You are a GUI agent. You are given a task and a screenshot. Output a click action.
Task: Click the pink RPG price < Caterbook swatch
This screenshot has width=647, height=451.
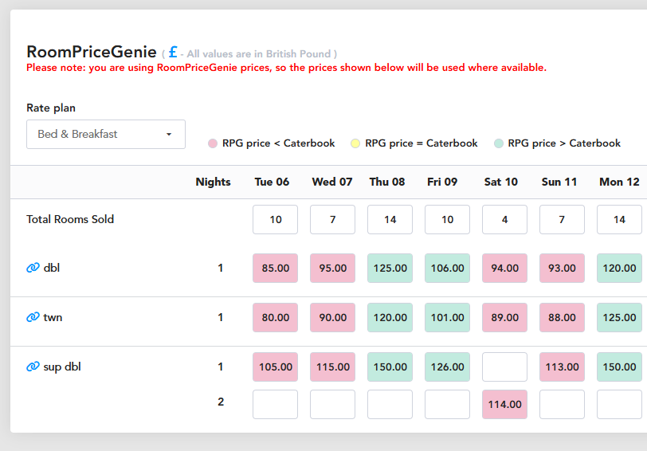pyautogui.click(x=213, y=143)
